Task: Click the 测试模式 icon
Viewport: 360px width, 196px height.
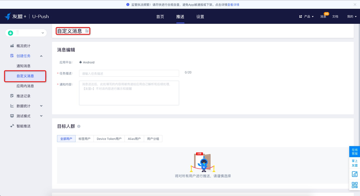Action: (x=12, y=116)
